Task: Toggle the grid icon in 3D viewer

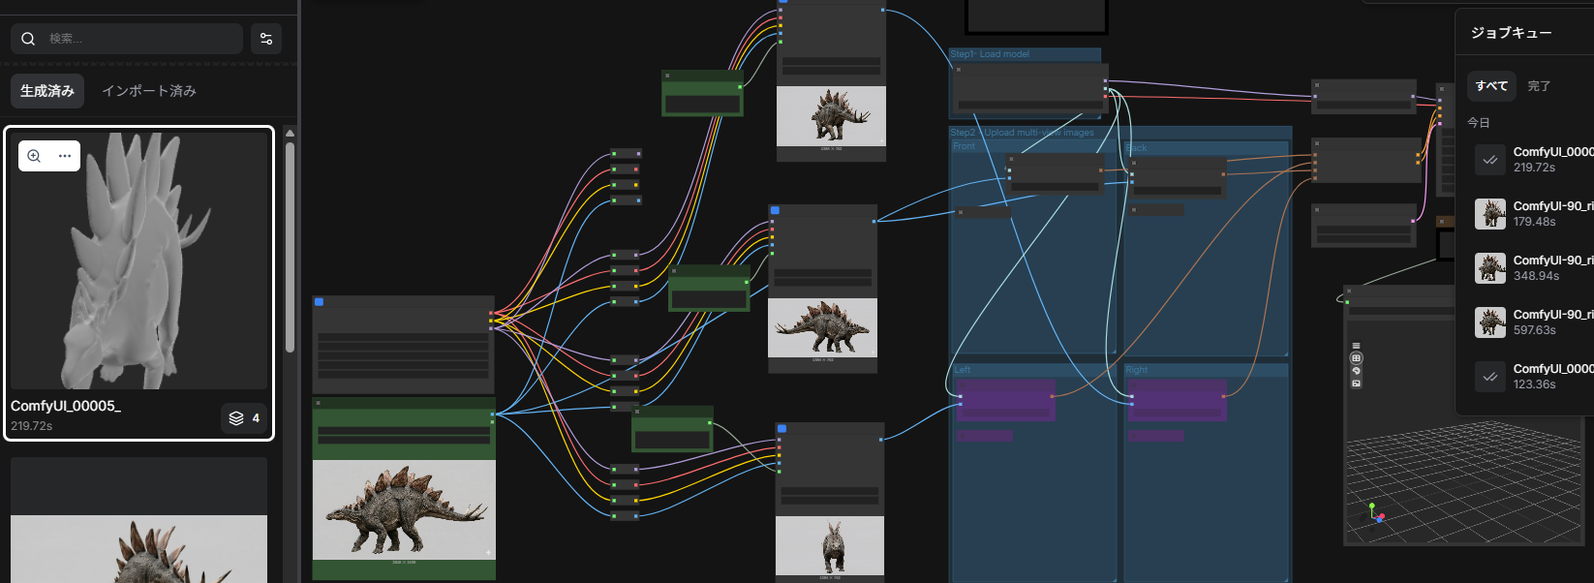Action: coord(1356,358)
